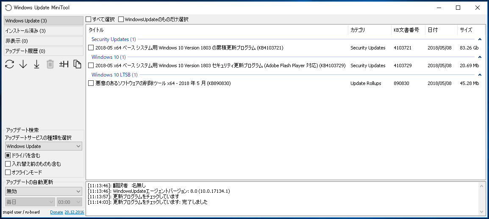This screenshot has height=219, width=489.
Task: Toggle ドライバを含む checkbox
Action: click(x=8, y=155)
